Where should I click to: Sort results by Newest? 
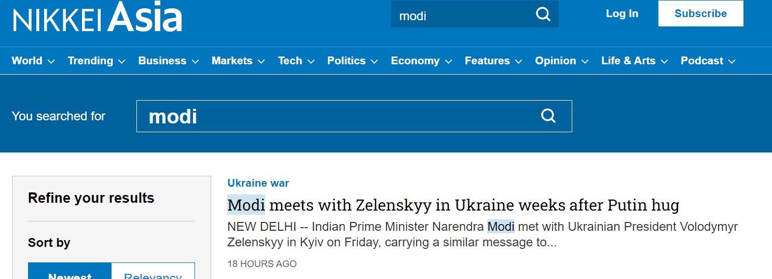coord(70,273)
